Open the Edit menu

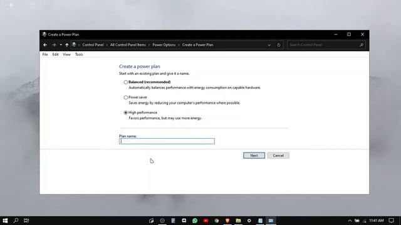tap(55, 54)
